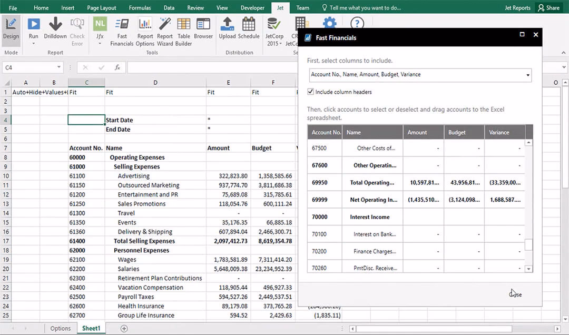Switch to the Data tab
This screenshot has width=569, height=335.
[x=169, y=7]
